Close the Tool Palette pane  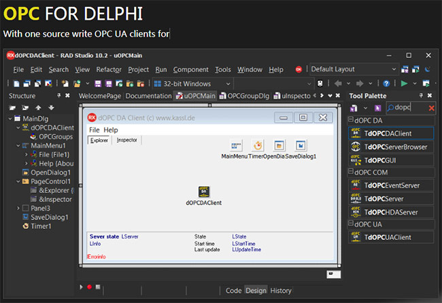coord(430,96)
